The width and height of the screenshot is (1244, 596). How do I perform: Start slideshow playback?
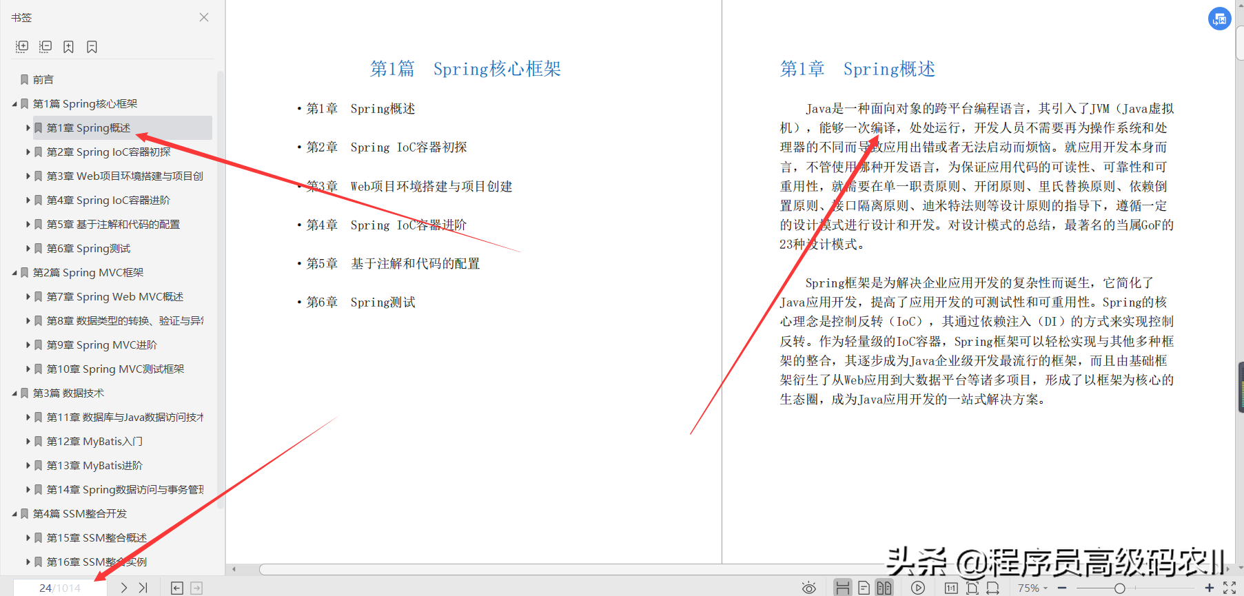click(x=918, y=588)
